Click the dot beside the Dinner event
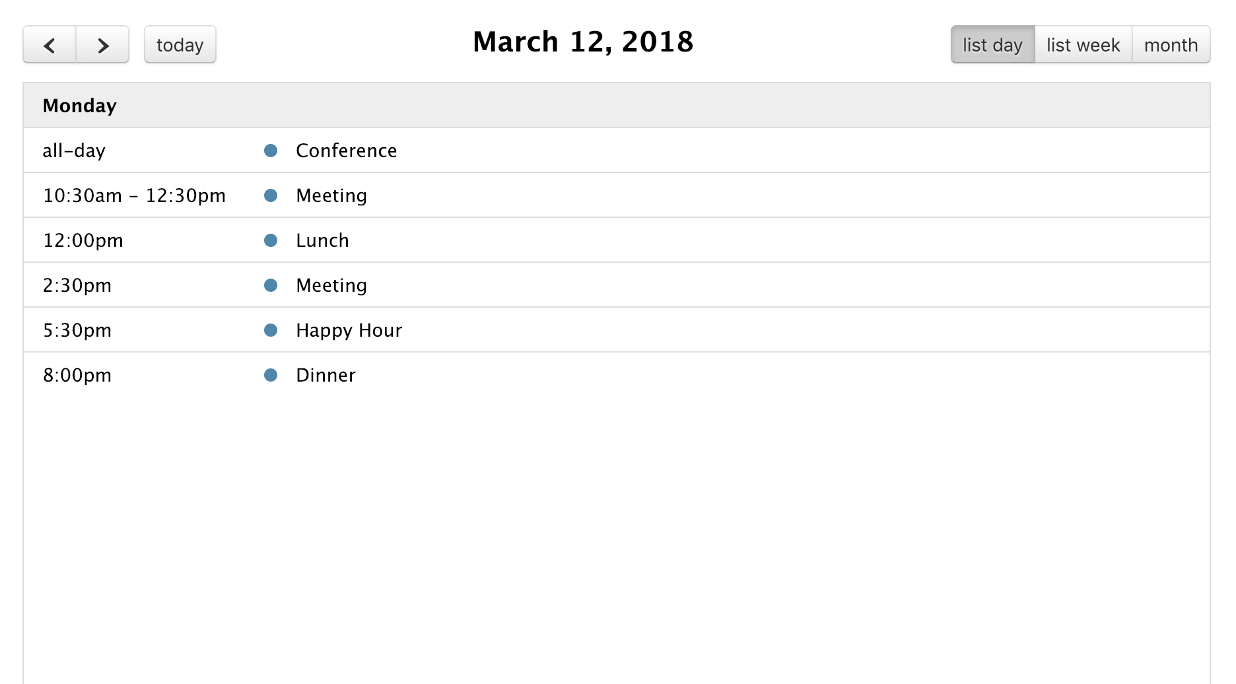1236x684 pixels. tap(271, 375)
